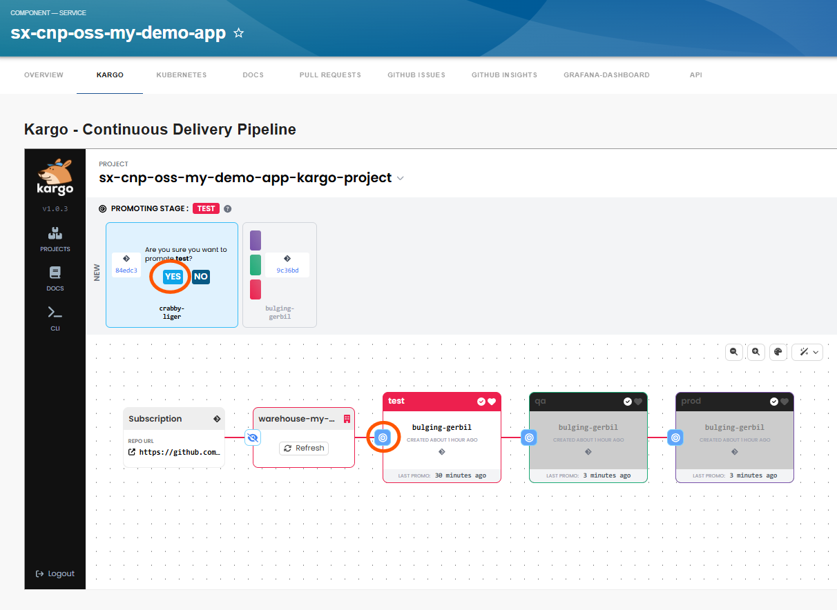Click qa stage verified check icon
This screenshot has height=610, width=837.
(628, 402)
